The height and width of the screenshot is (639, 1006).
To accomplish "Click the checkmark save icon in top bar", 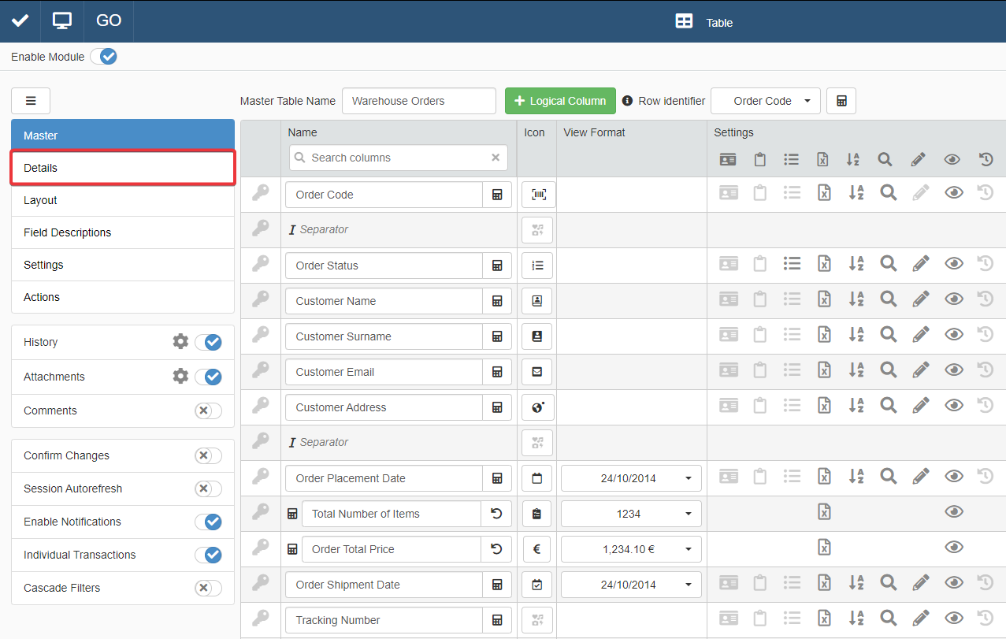I will [x=20, y=20].
